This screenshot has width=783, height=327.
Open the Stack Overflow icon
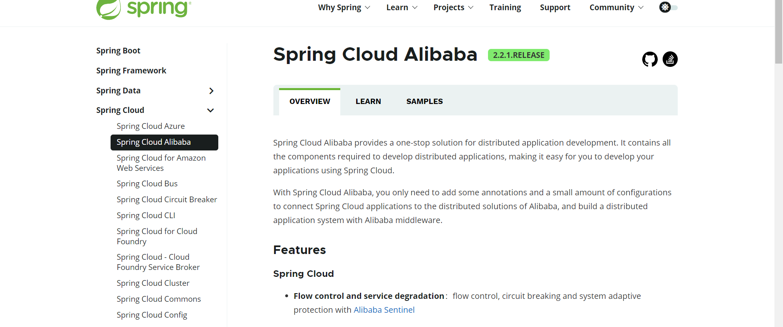670,59
